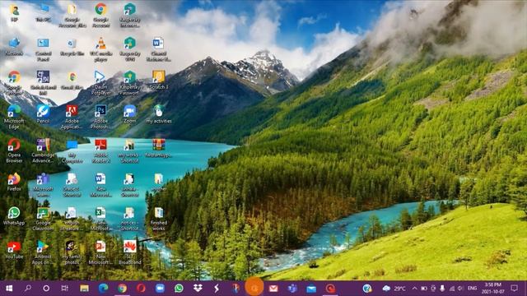
Task: Open the red Mail envelope taskbar icon
Action: [x=273, y=289]
